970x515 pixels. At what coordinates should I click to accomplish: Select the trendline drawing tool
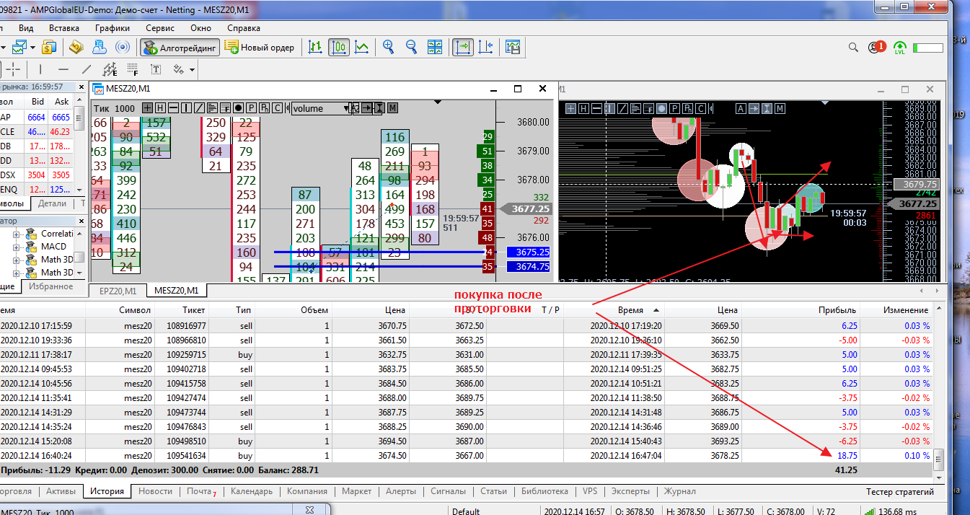pos(87,69)
